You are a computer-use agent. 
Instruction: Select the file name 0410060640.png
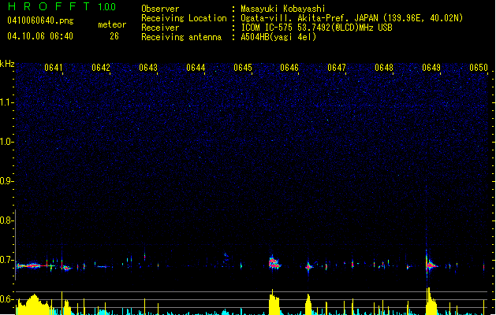(x=40, y=20)
